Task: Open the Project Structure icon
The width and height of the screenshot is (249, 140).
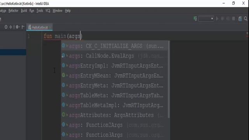Action: (240, 19)
